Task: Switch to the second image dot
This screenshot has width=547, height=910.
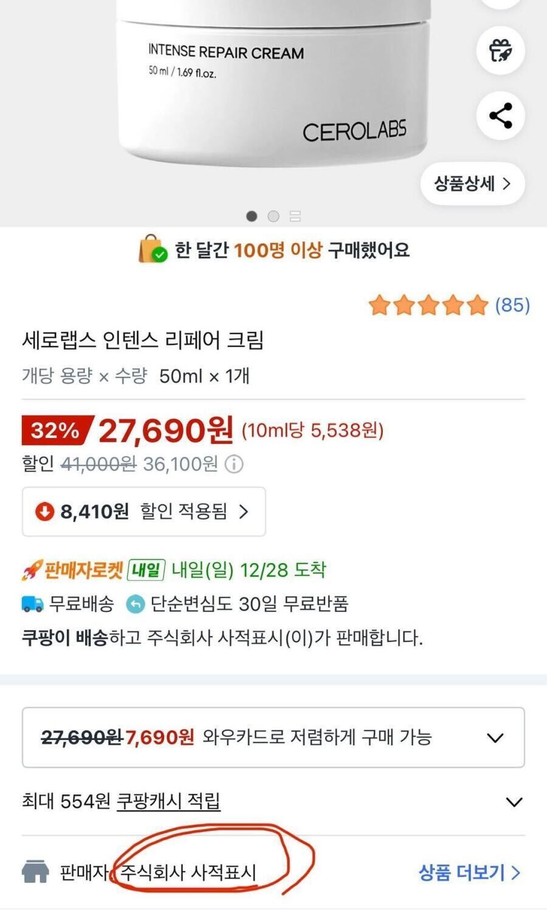Action: (x=273, y=216)
